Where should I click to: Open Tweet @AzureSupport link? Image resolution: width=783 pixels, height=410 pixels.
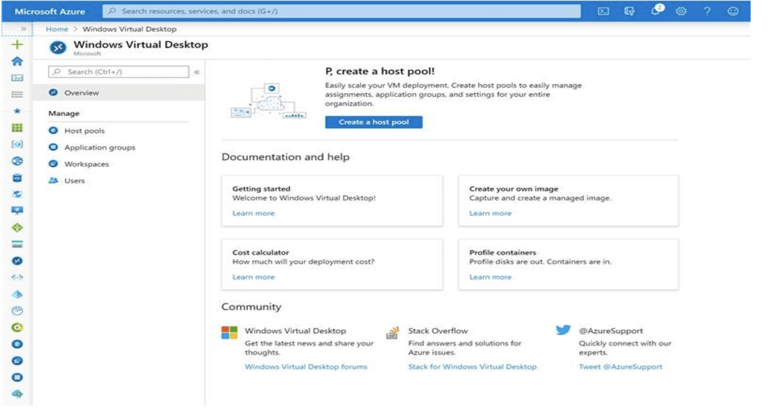621,367
